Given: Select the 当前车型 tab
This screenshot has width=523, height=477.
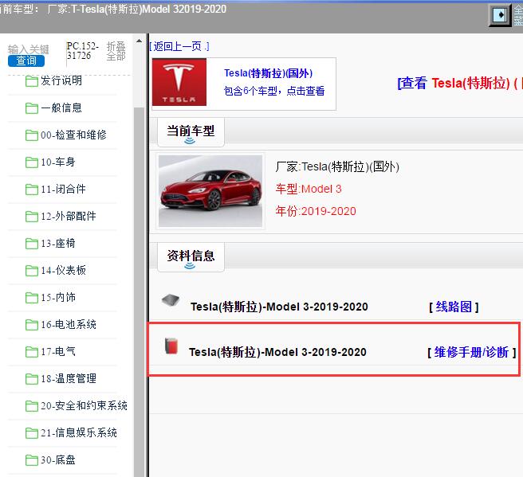Looking at the screenshot, I should (x=191, y=132).
